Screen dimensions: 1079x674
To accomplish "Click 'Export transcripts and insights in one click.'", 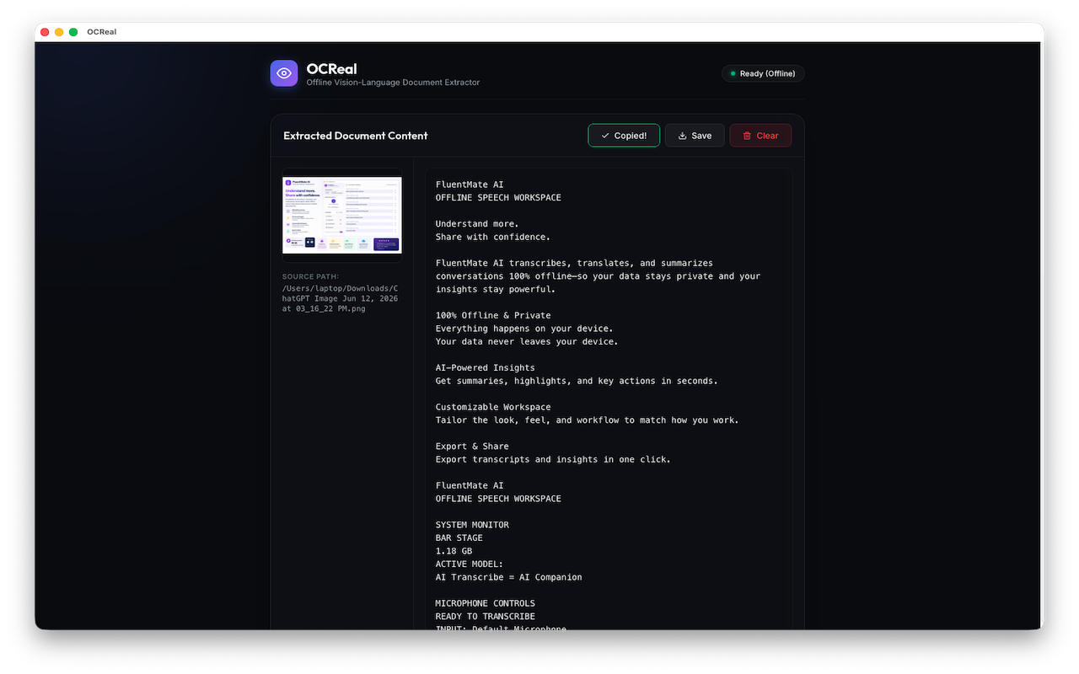I will point(553,459).
